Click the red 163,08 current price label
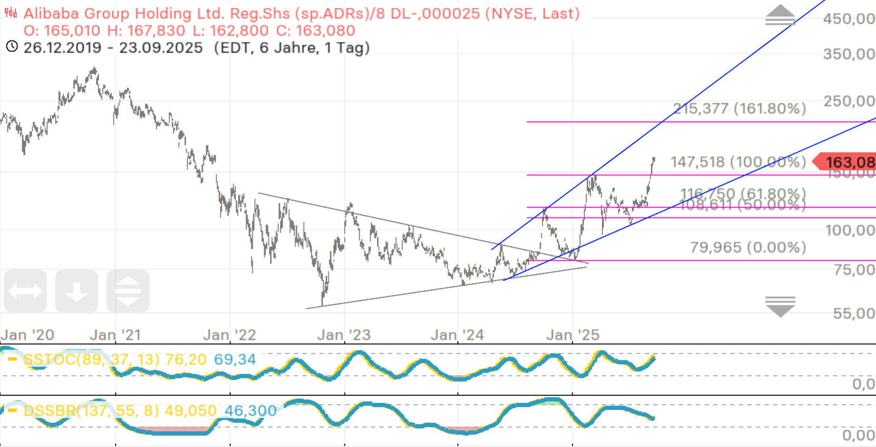The width and height of the screenshot is (876, 447). click(x=847, y=162)
